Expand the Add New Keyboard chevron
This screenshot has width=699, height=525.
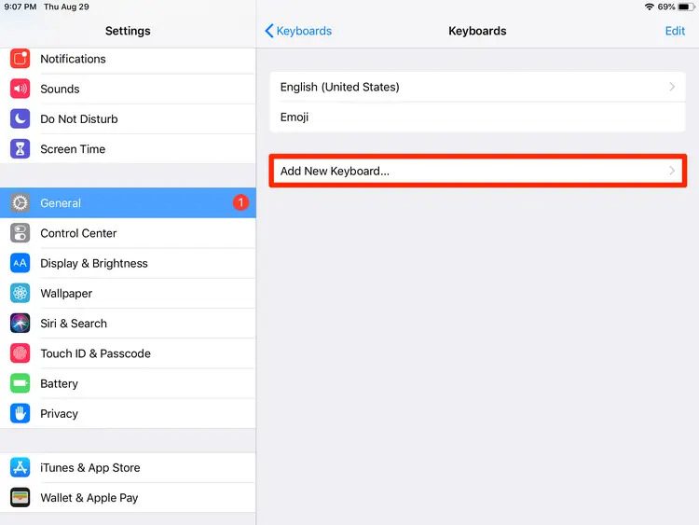click(672, 172)
